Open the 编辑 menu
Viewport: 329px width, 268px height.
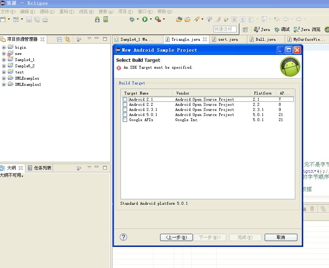pos(28,12)
